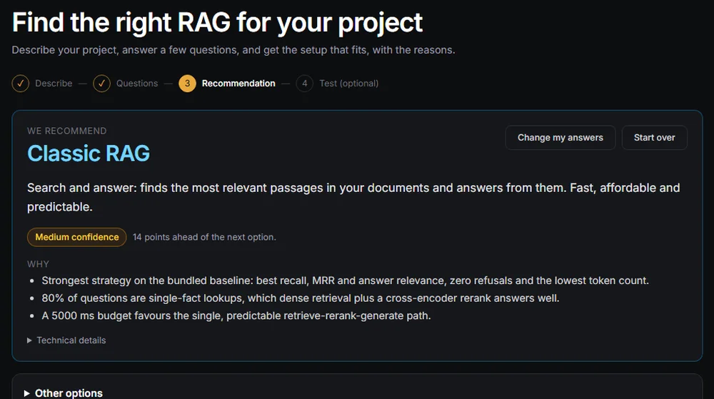
Task: Click the 'Strongest strategy on the bundled baseline' bullet
Action: click(345, 281)
